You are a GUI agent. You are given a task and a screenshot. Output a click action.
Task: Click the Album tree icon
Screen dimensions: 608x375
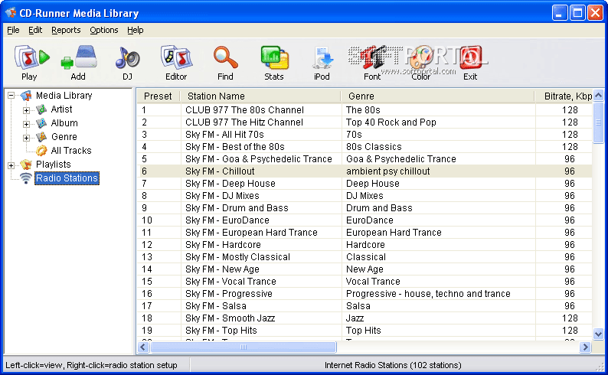[x=41, y=123]
